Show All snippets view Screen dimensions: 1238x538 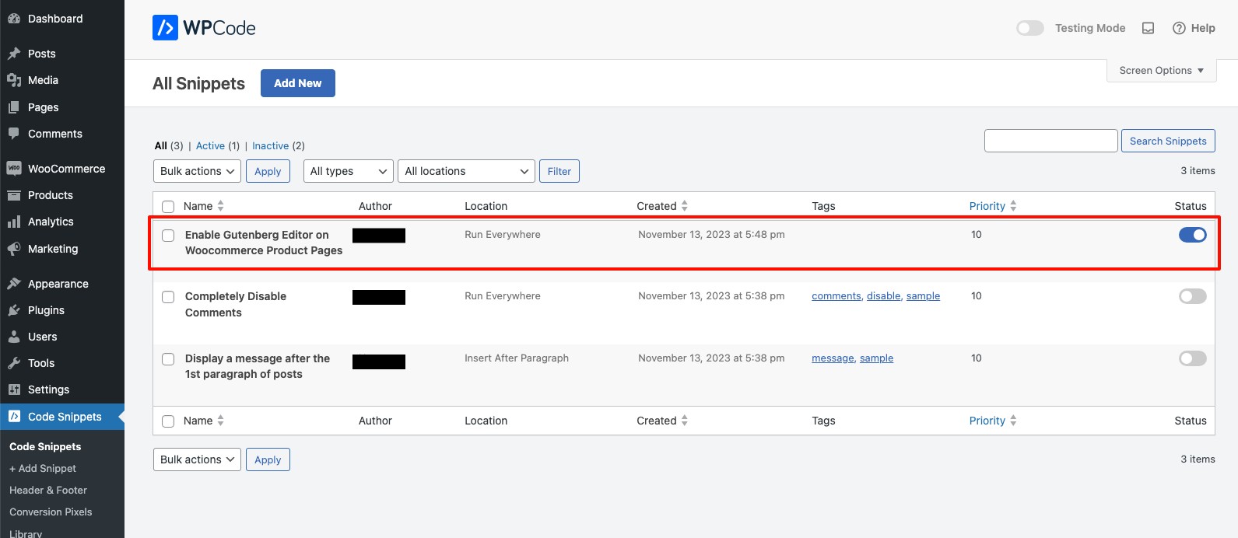161,145
